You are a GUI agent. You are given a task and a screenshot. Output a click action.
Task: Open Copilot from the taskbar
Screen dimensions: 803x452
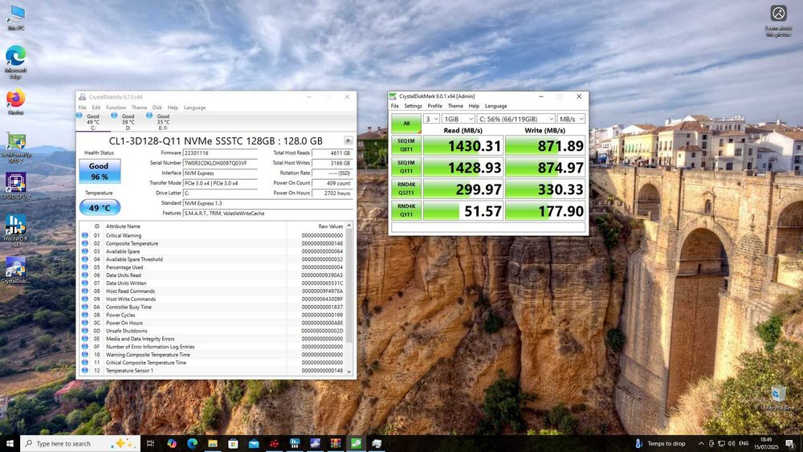tap(172, 443)
